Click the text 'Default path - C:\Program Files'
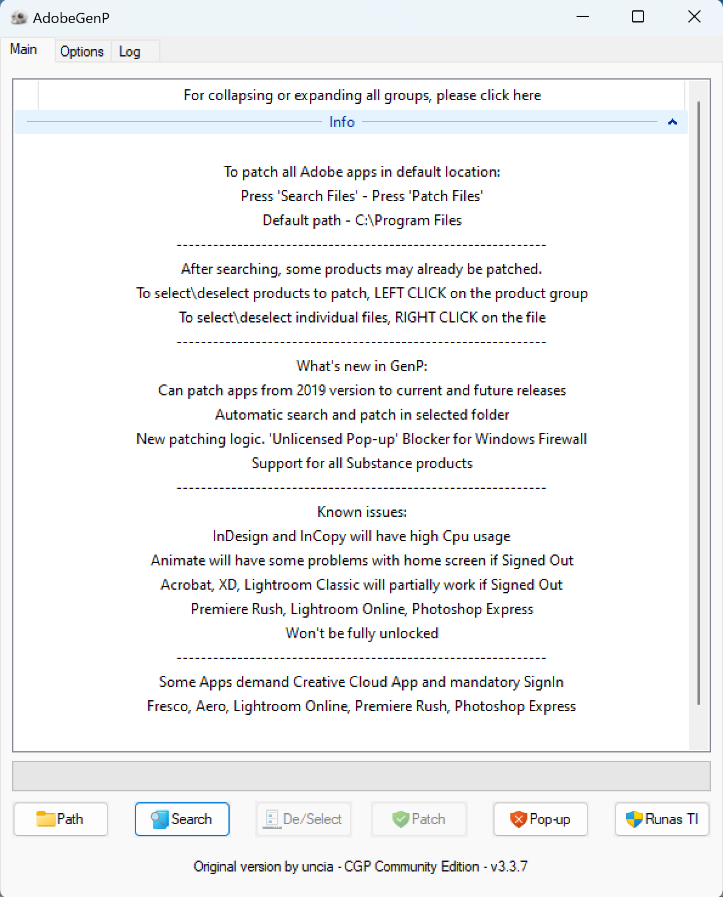This screenshot has width=723, height=897. (x=362, y=220)
